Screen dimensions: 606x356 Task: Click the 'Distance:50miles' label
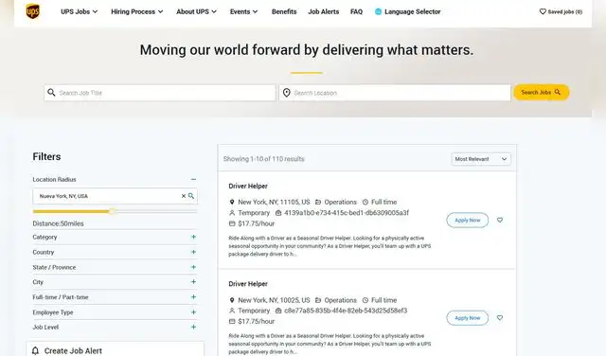click(x=58, y=223)
